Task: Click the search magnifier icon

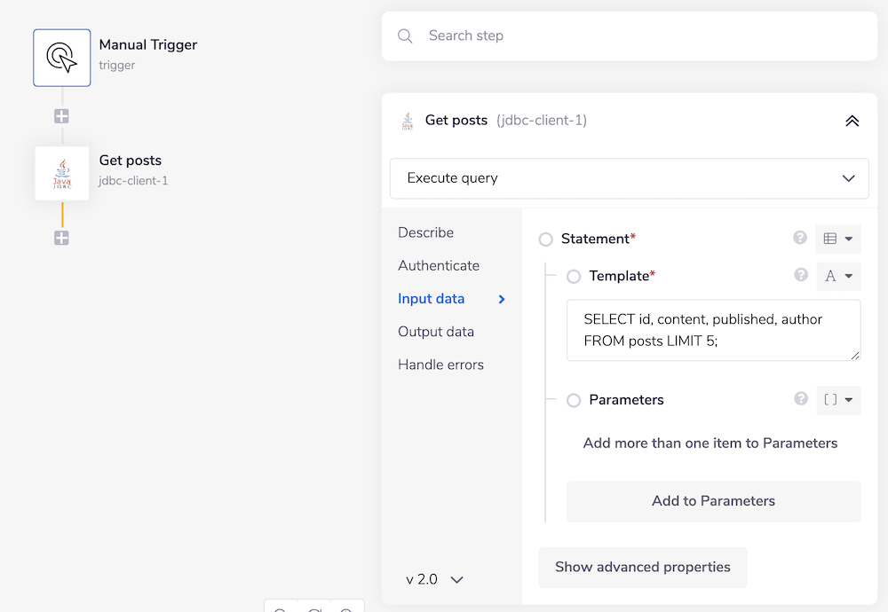Action: coord(405,36)
